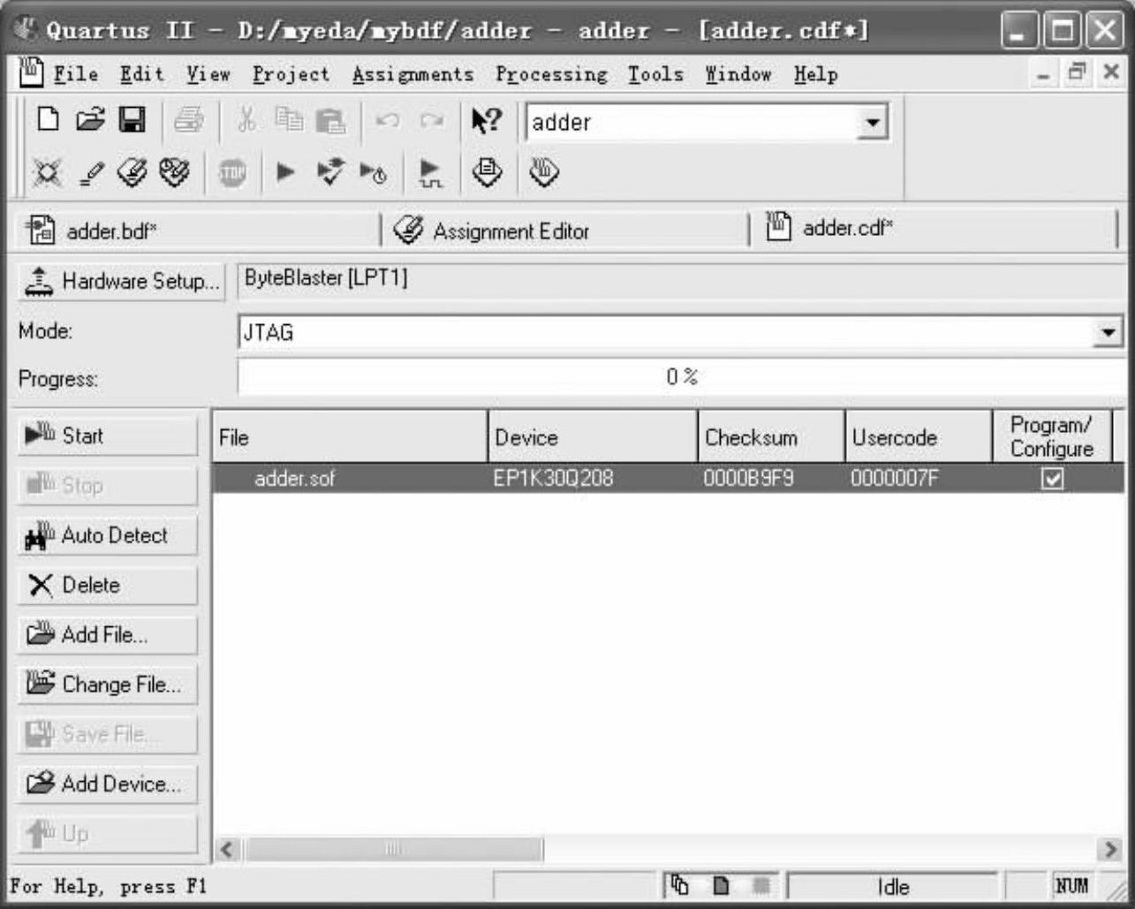1135x909 pixels.
Task: Open the Edit menu
Action: pyautogui.click(x=142, y=74)
